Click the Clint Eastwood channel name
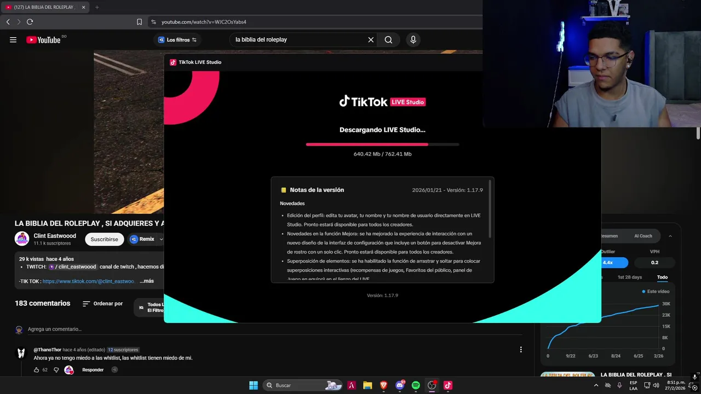This screenshot has height=394, width=701. [55, 236]
